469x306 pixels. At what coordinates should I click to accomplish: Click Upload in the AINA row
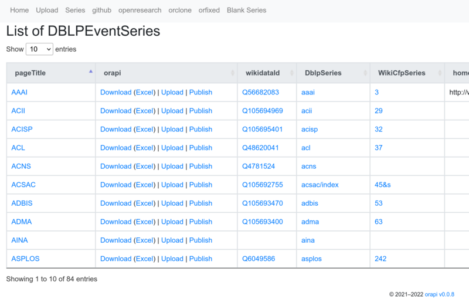(x=172, y=240)
